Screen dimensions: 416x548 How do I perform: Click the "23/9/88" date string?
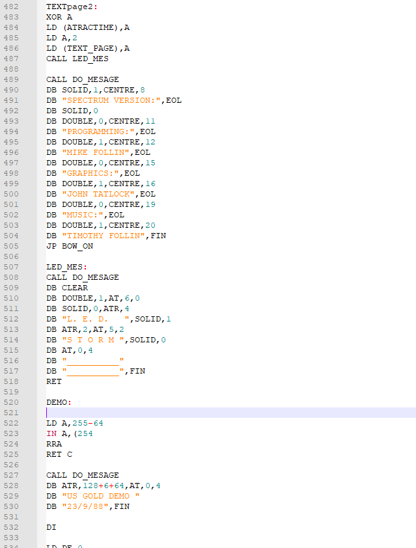85,506
